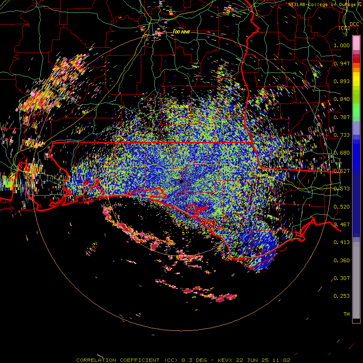The image size is (363, 363).
Task: Click the TH threshold label in the legend
Action: [x=346, y=314]
